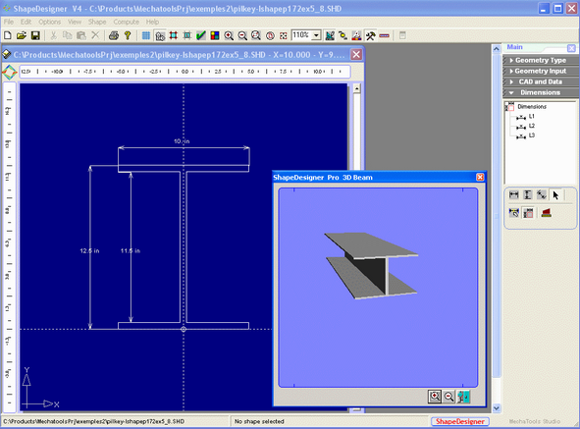
Task: Toggle the dimensions display icon with red square
Action: click(x=528, y=212)
